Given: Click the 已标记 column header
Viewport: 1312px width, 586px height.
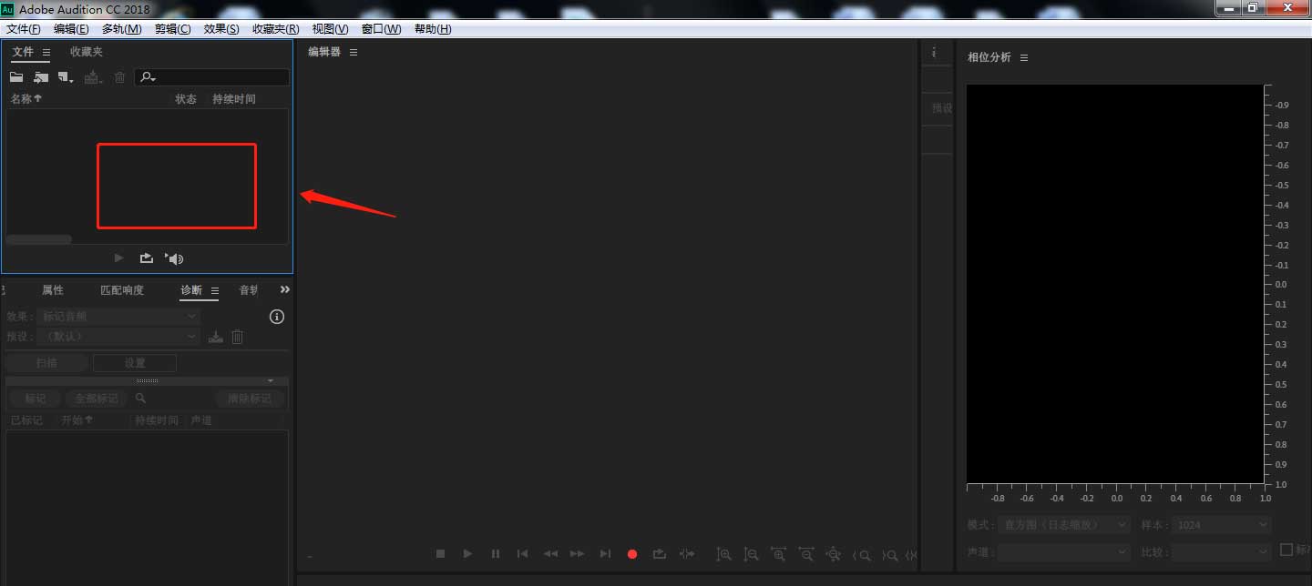Looking at the screenshot, I should (26, 420).
